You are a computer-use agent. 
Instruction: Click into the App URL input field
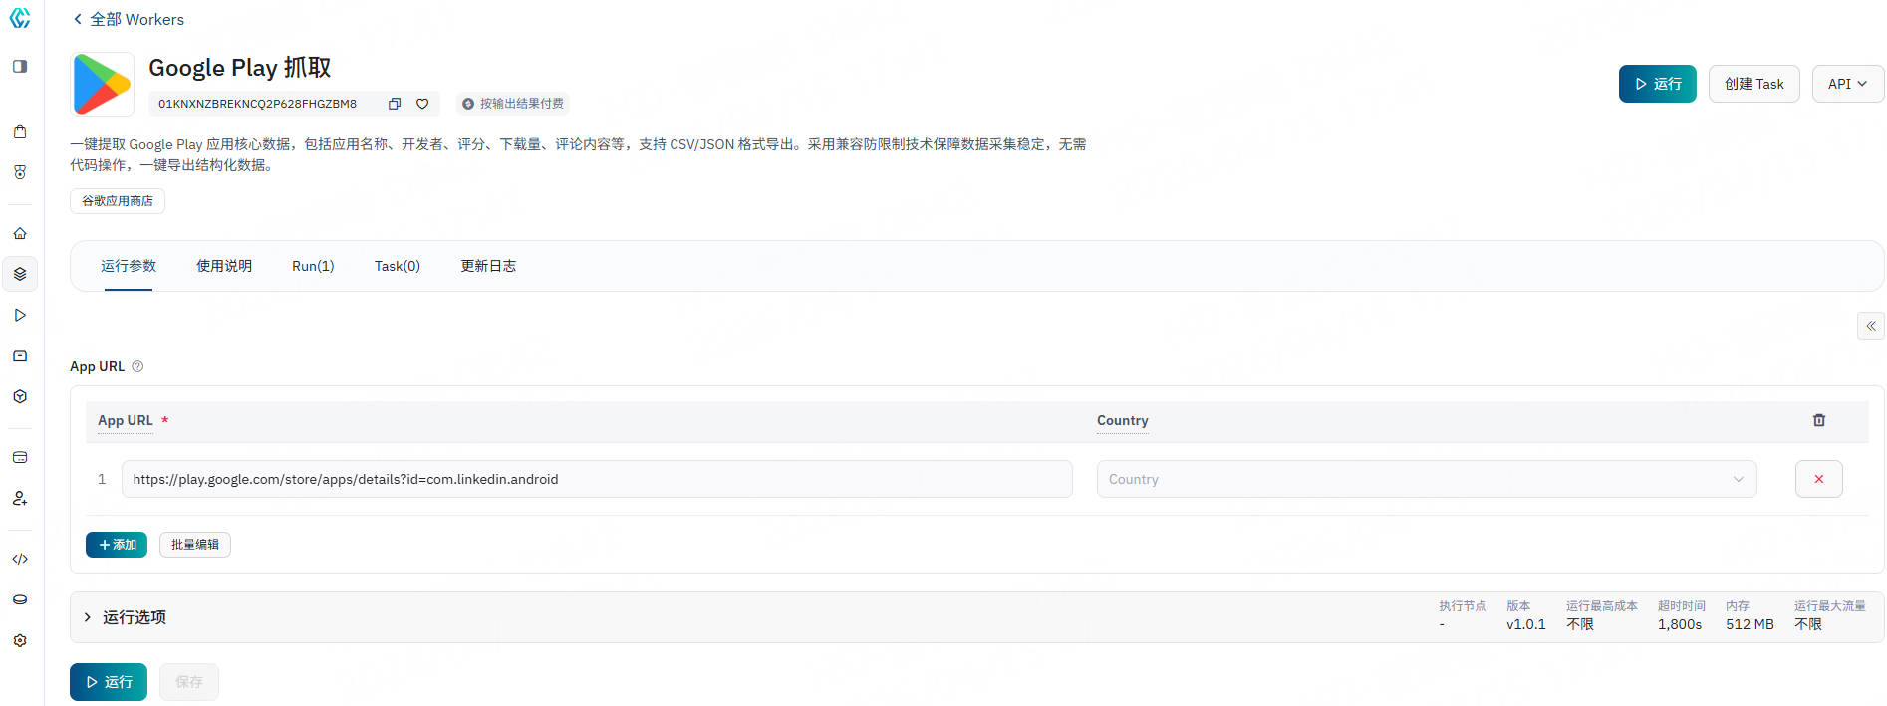pyautogui.click(x=596, y=479)
